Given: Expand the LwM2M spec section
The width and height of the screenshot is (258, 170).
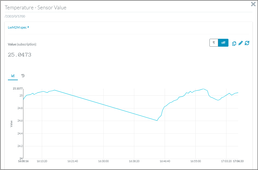Looking at the screenshot, I should click(17, 27).
